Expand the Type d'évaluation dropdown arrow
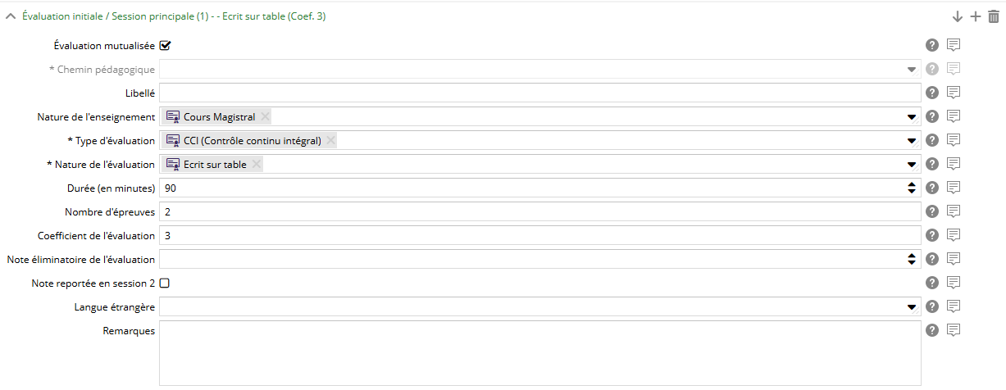 912,141
